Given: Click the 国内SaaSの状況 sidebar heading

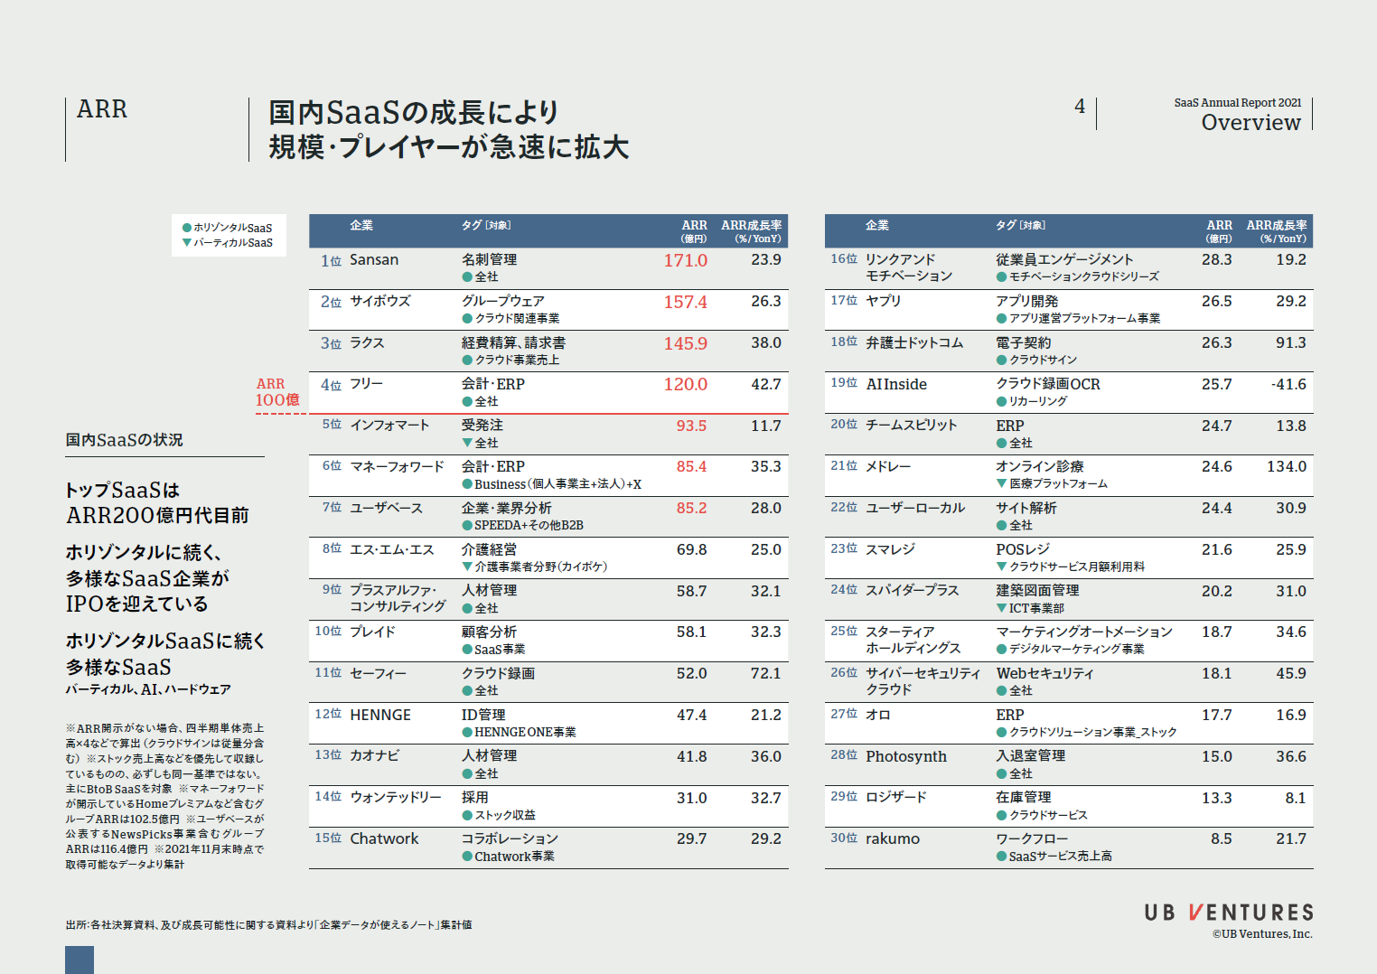Looking at the screenshot, I should tap(124, 440).
